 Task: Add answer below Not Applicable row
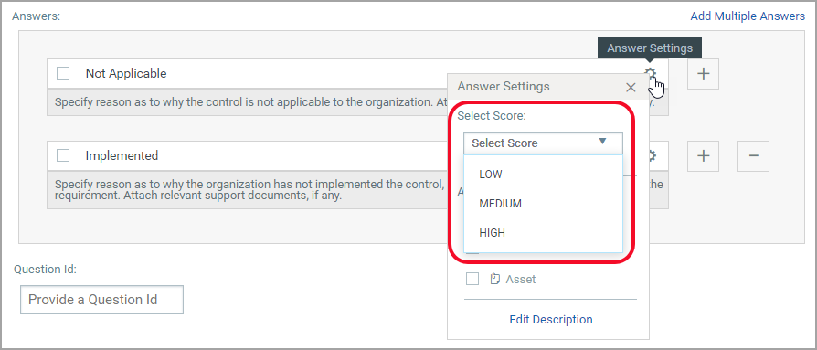pyautogui.click(x=703, y=74)
